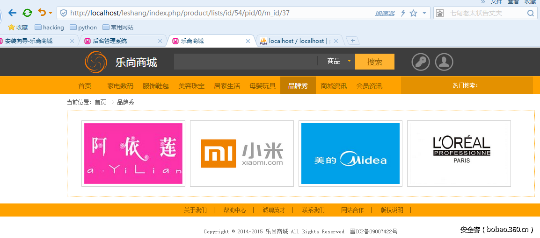Click the orange 搜索 button

pyautogui.click(x=374, y=62)
